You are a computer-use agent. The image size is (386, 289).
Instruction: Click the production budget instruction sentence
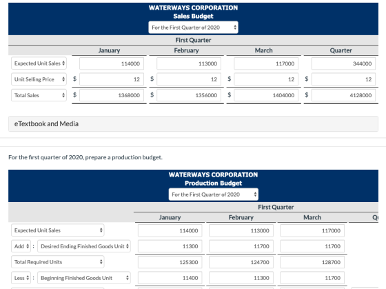pyautogui.click(x=85, y=157)
